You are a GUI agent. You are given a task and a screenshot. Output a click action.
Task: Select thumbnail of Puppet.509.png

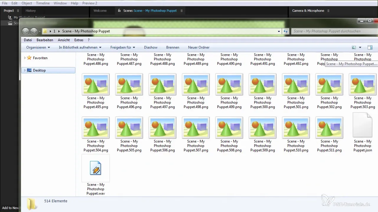263,127
